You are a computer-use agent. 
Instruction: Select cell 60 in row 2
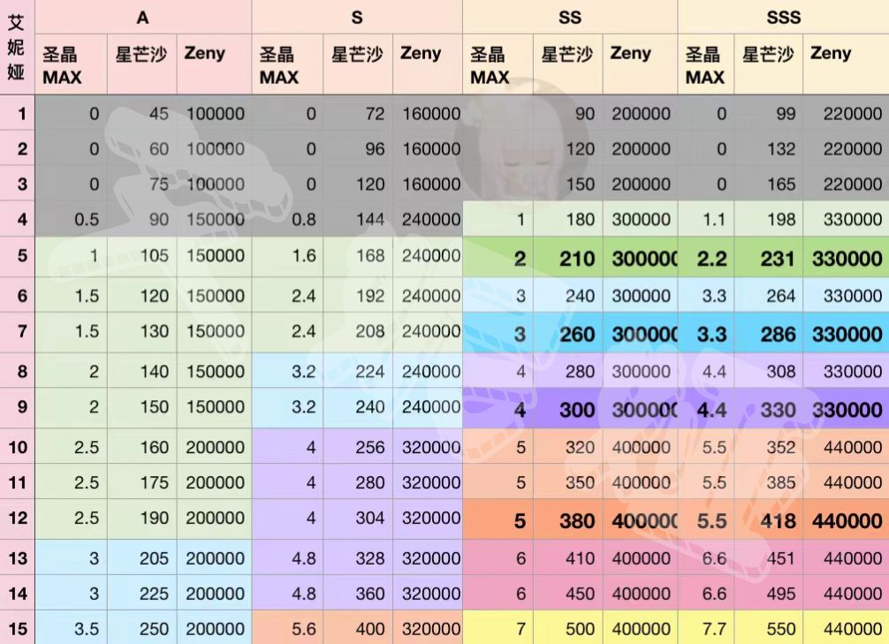(141, 148)
